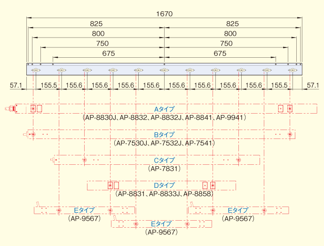Select the blue Bタイプ label
Image resolution: width=324 pixels, height=246 pixels.
coord(164,135)
